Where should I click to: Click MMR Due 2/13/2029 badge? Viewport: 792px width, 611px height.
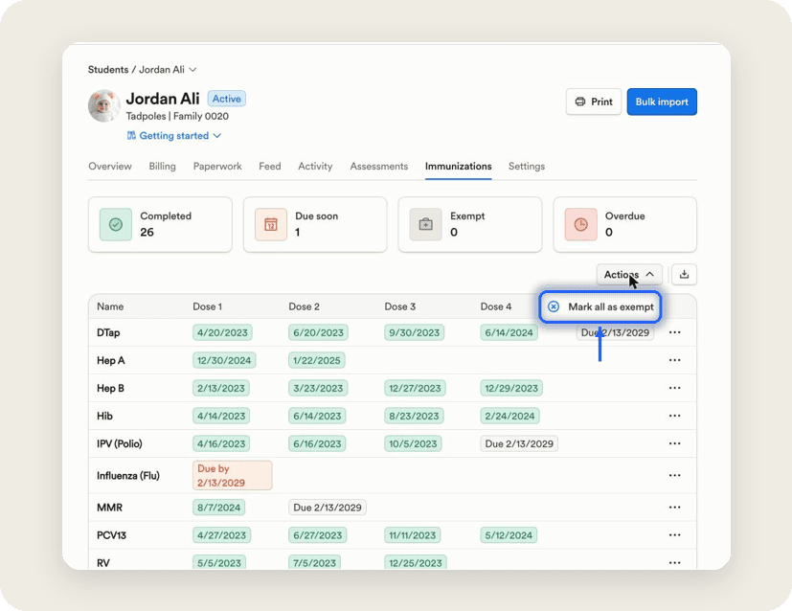tap(328, 507)
